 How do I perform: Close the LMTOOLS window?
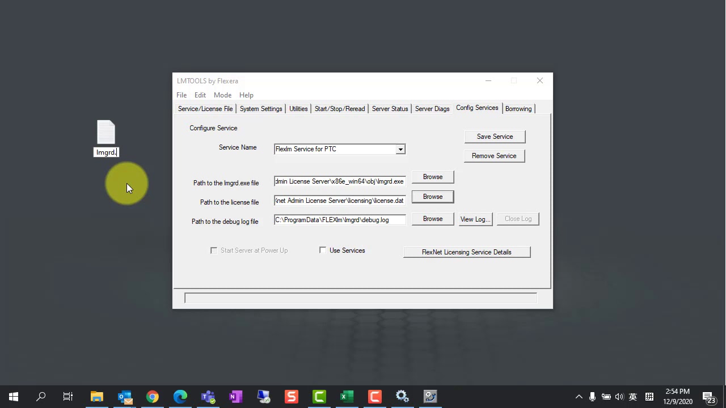click(540, 81)
